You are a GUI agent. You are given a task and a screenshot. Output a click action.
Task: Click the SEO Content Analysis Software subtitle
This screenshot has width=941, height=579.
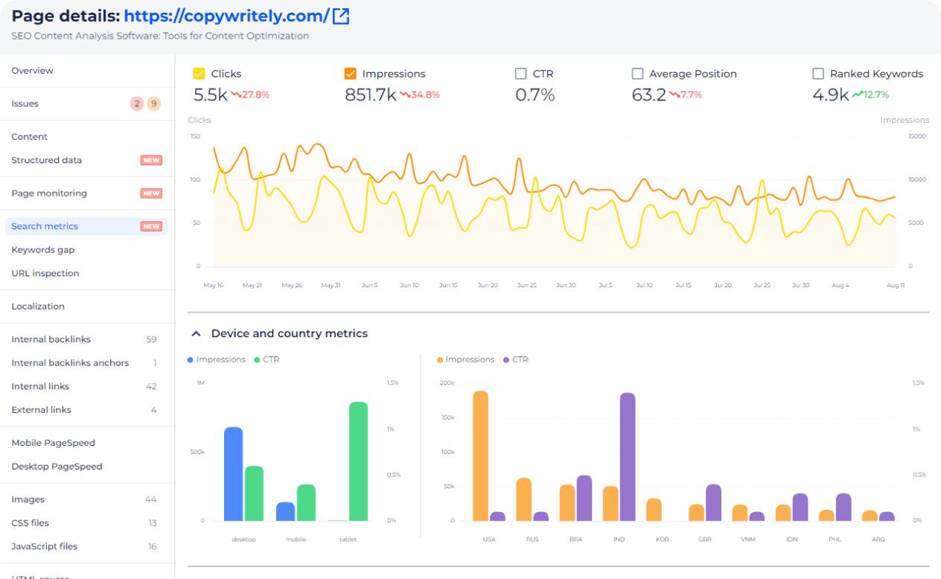pyautogui.click(x=160, y=36)
